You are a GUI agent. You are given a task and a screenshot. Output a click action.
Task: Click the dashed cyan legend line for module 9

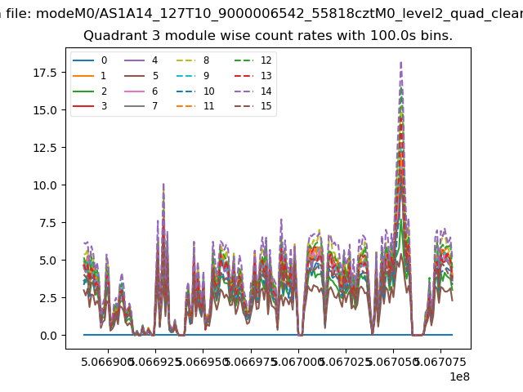[186, 75]
